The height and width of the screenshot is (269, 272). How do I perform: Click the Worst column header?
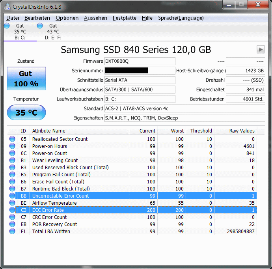point(171,131)
